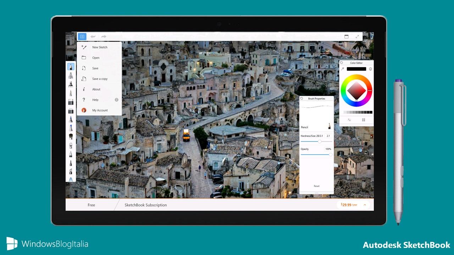Click the Pencil brush name label
The image size is (454, 255).
point(304,127)
